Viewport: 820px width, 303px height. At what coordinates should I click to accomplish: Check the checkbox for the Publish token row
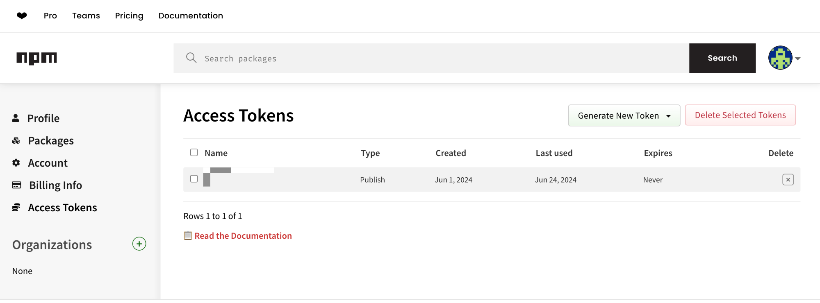(x=194, y=179)
